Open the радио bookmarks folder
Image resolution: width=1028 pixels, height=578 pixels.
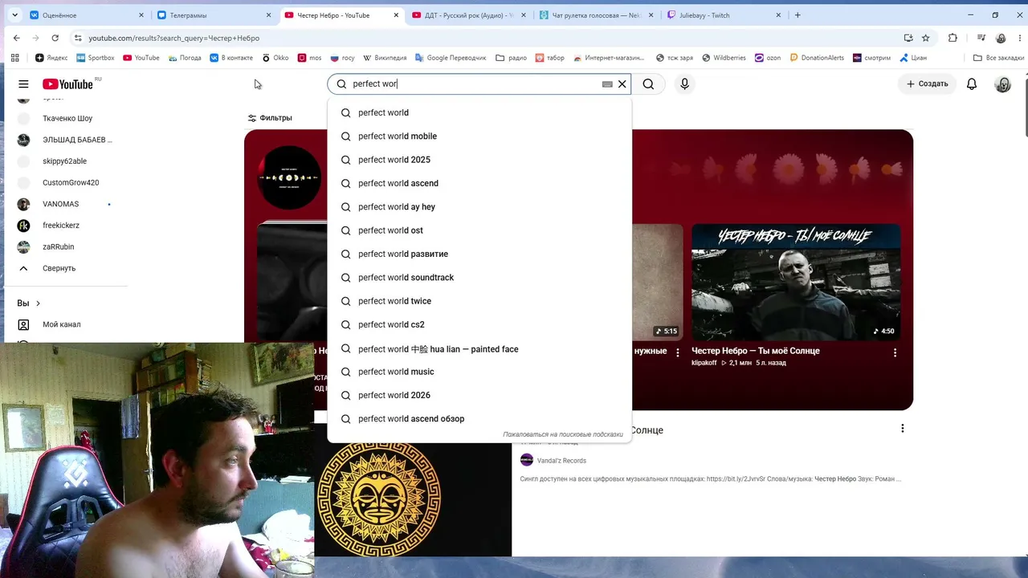512,58
